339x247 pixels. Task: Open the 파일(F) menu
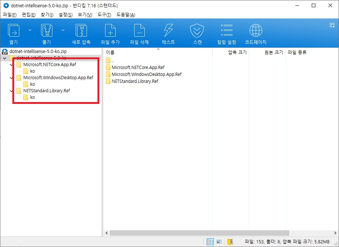tap(10, 15)
